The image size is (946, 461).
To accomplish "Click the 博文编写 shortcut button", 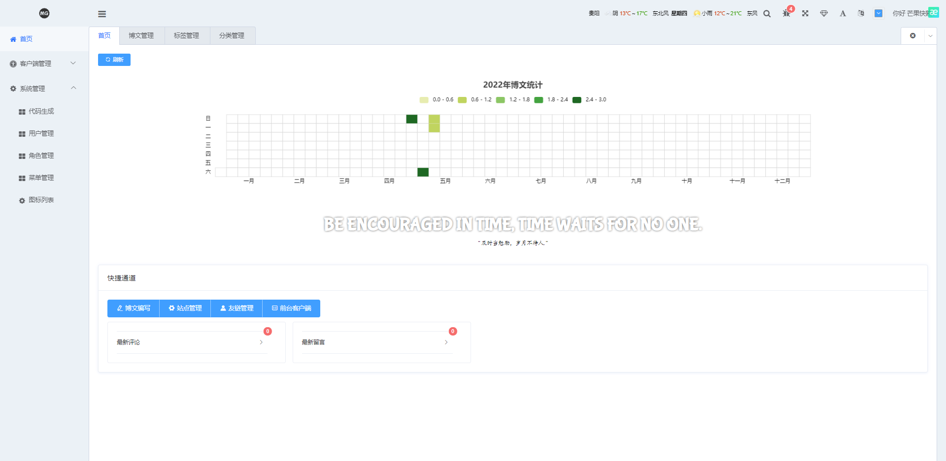I will pos(134,308).
